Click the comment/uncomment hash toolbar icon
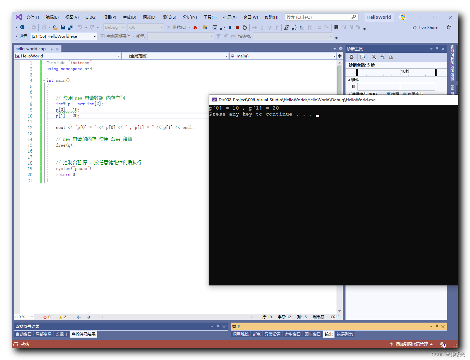Viewport: 470px width, 360px height. pos(286,27)
